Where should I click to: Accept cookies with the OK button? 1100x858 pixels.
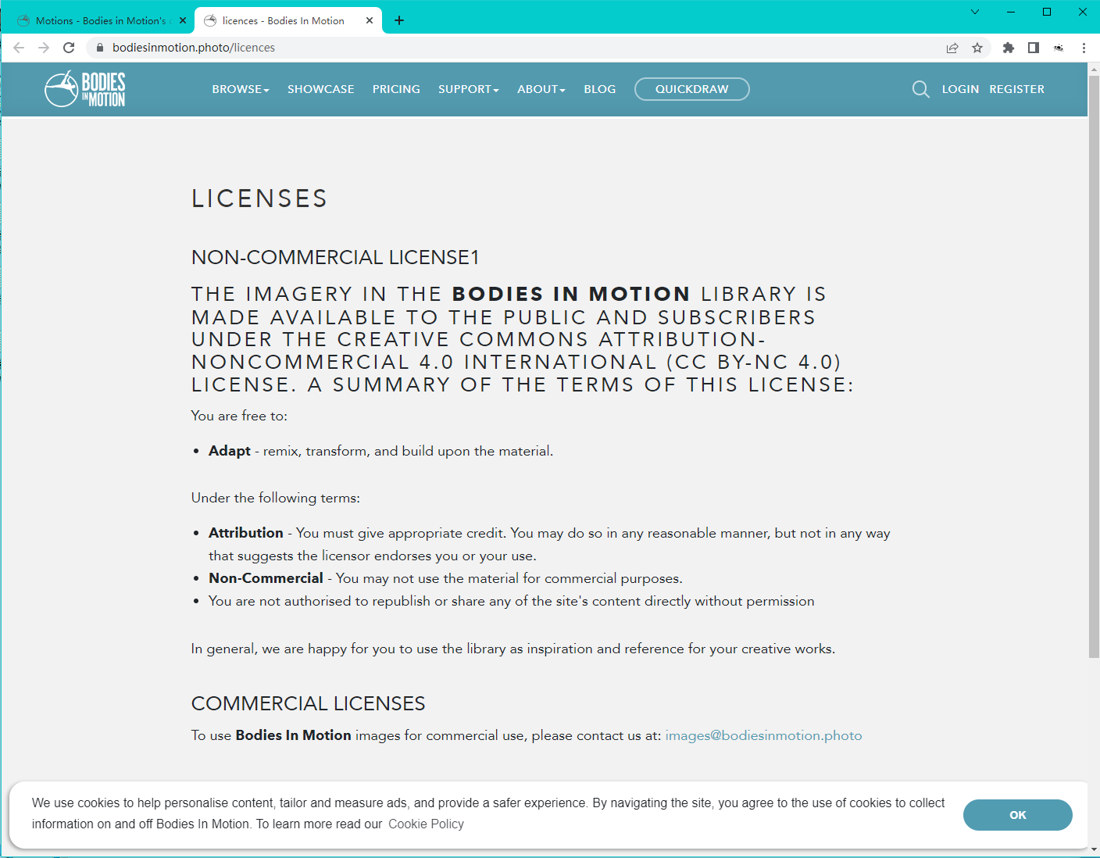(x=1017, y=815)
